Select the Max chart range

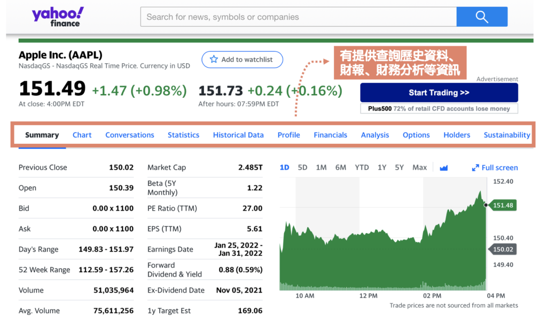(420, 167)
